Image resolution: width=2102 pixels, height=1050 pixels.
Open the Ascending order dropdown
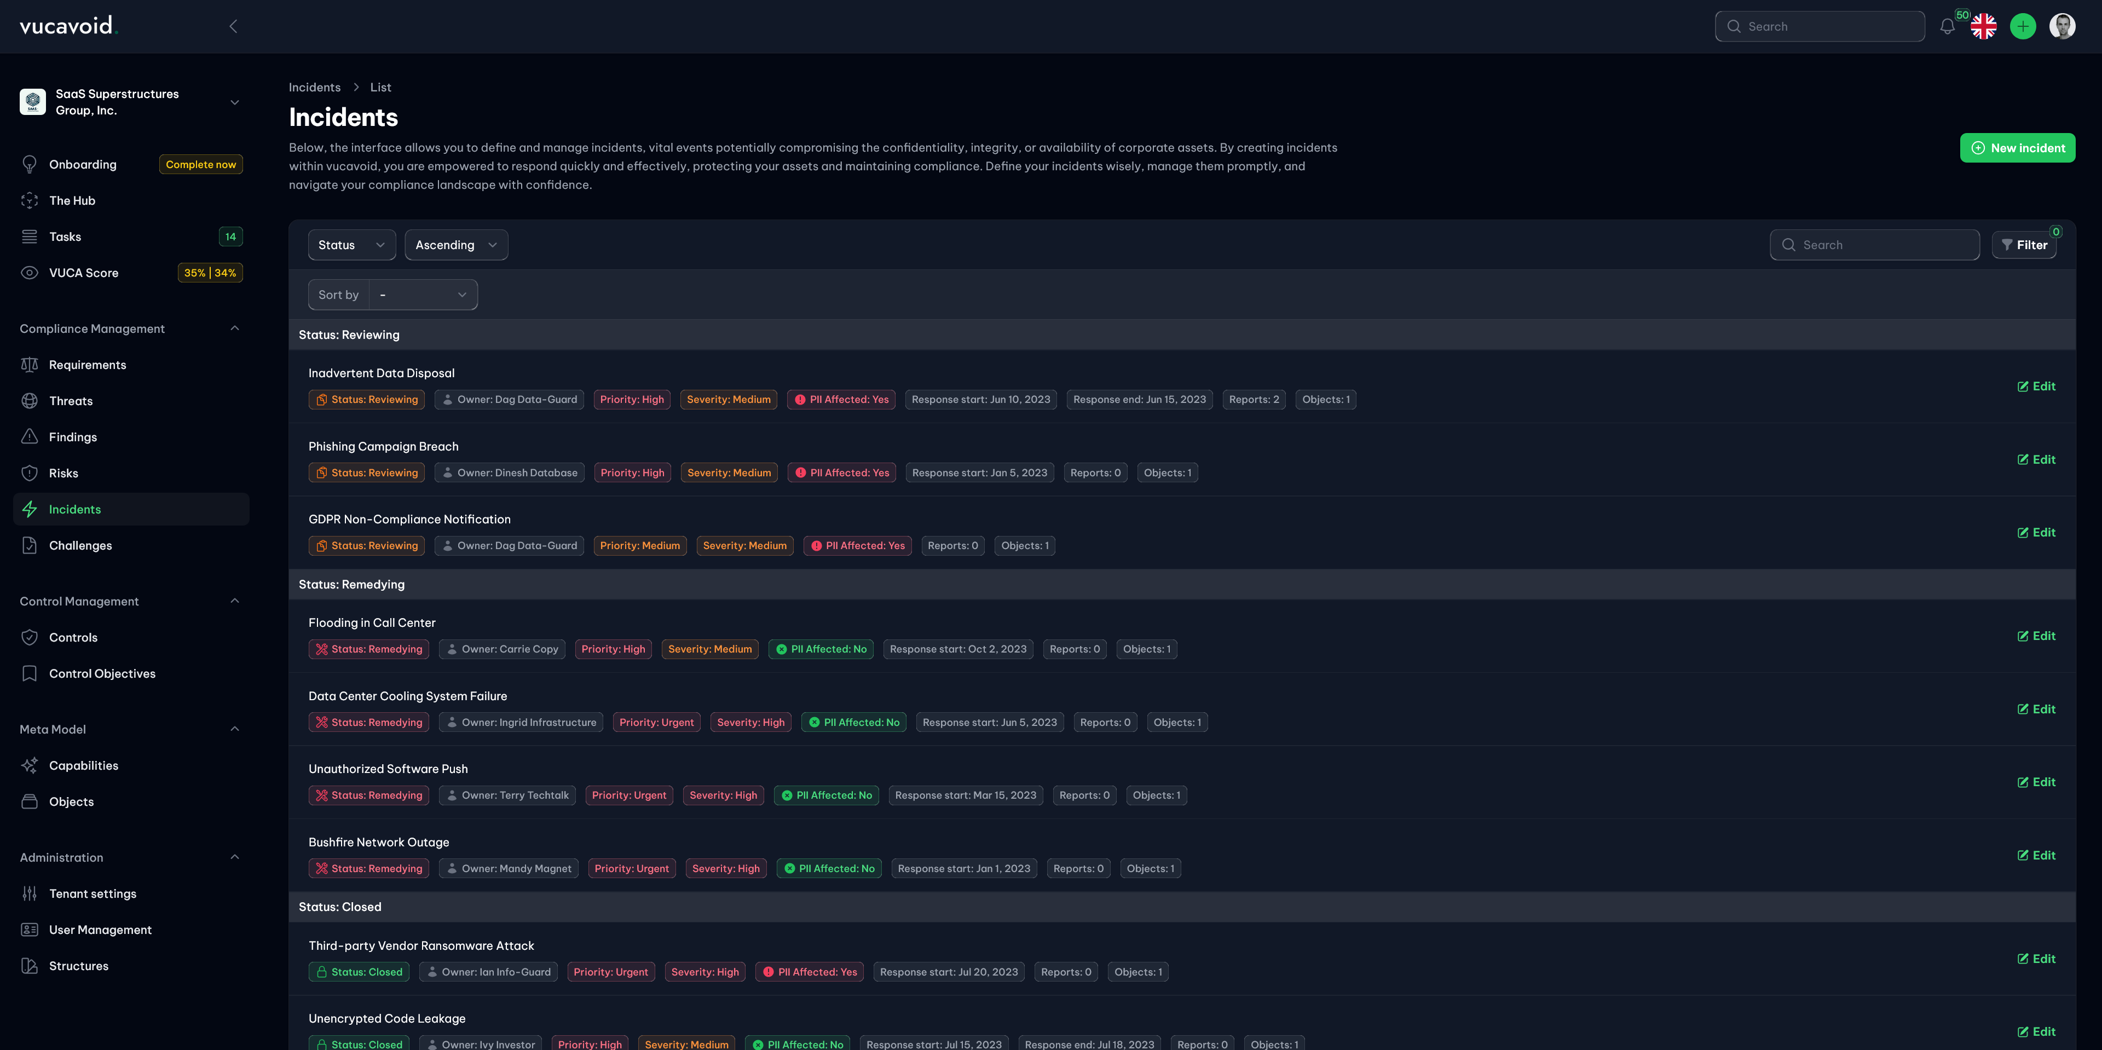455,245
